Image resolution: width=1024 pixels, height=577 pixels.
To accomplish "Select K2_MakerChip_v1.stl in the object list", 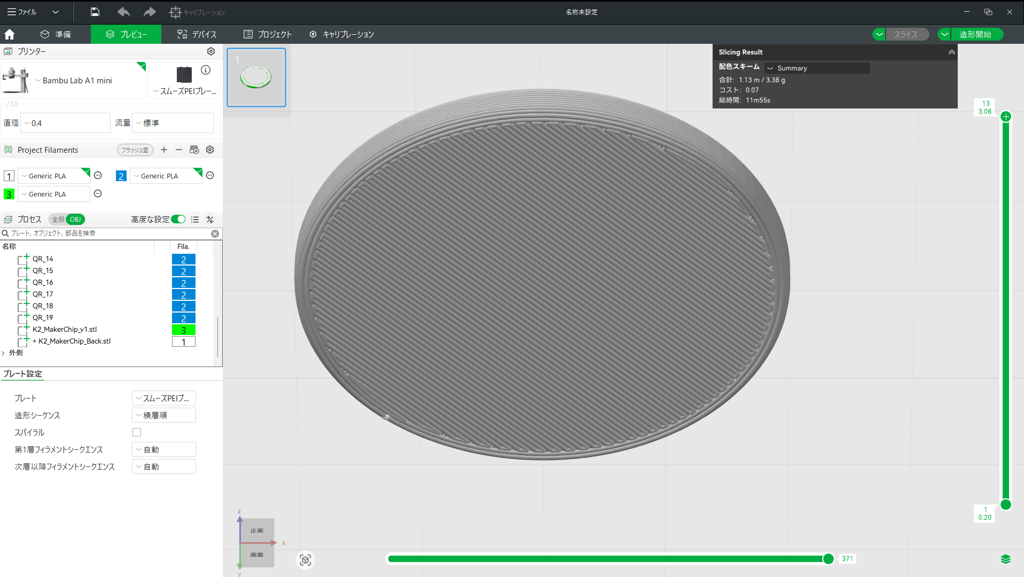I will coord(65,329).
